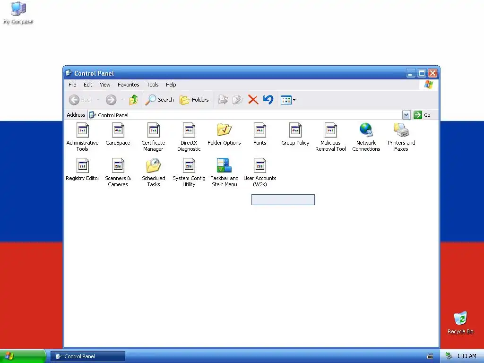Click the system tray network icon
Screen dimensions: 484x363
pos(449,356)
